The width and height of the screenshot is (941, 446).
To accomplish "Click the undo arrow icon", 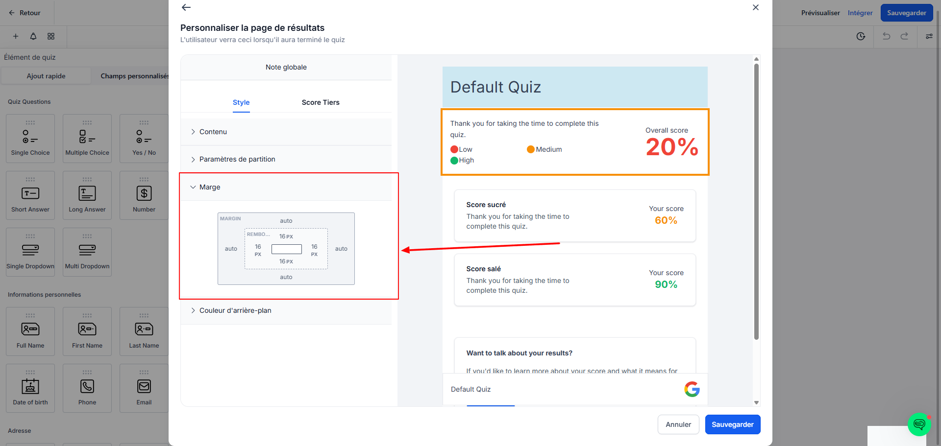I will tap(886, 36).
